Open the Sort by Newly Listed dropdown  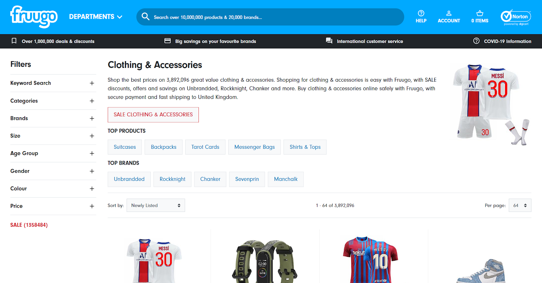(156, 205)
